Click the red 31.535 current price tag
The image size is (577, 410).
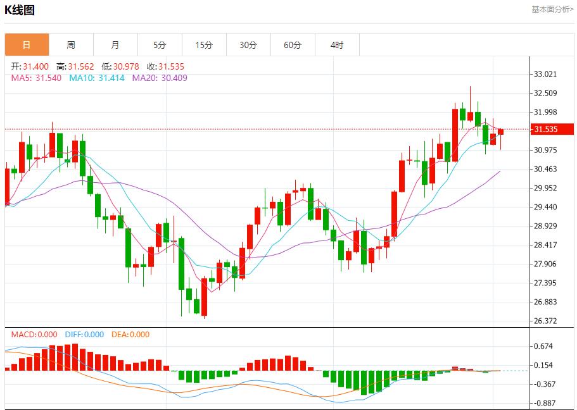click(545, 129)
